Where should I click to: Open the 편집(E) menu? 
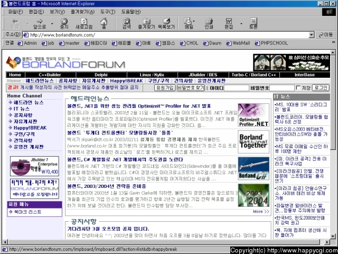(x=36, y=12)
